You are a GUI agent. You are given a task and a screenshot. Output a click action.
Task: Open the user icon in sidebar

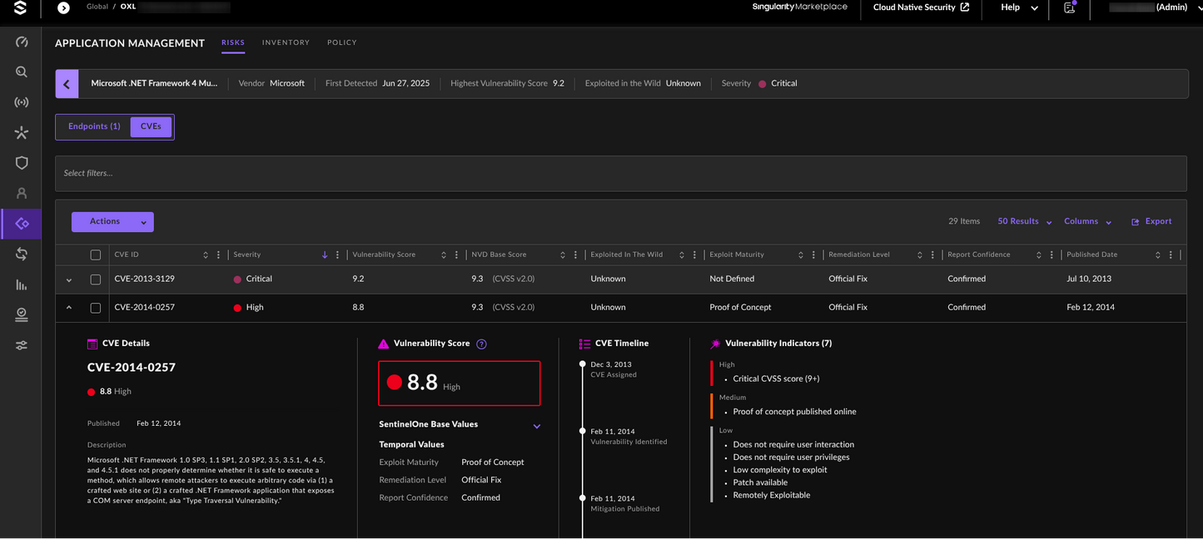click(22, 193)
